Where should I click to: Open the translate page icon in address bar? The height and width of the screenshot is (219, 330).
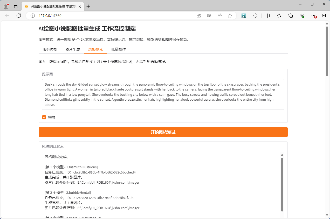pos(209,16)
